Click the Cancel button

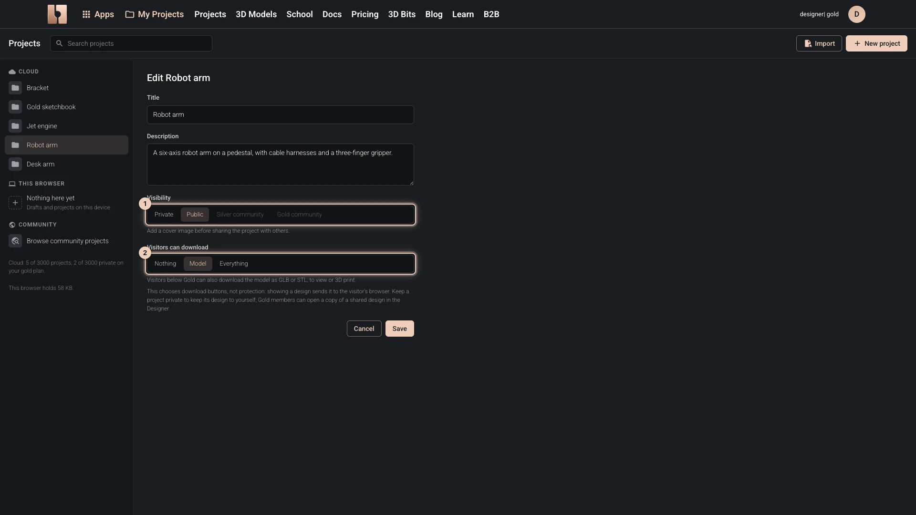[364, 329]
